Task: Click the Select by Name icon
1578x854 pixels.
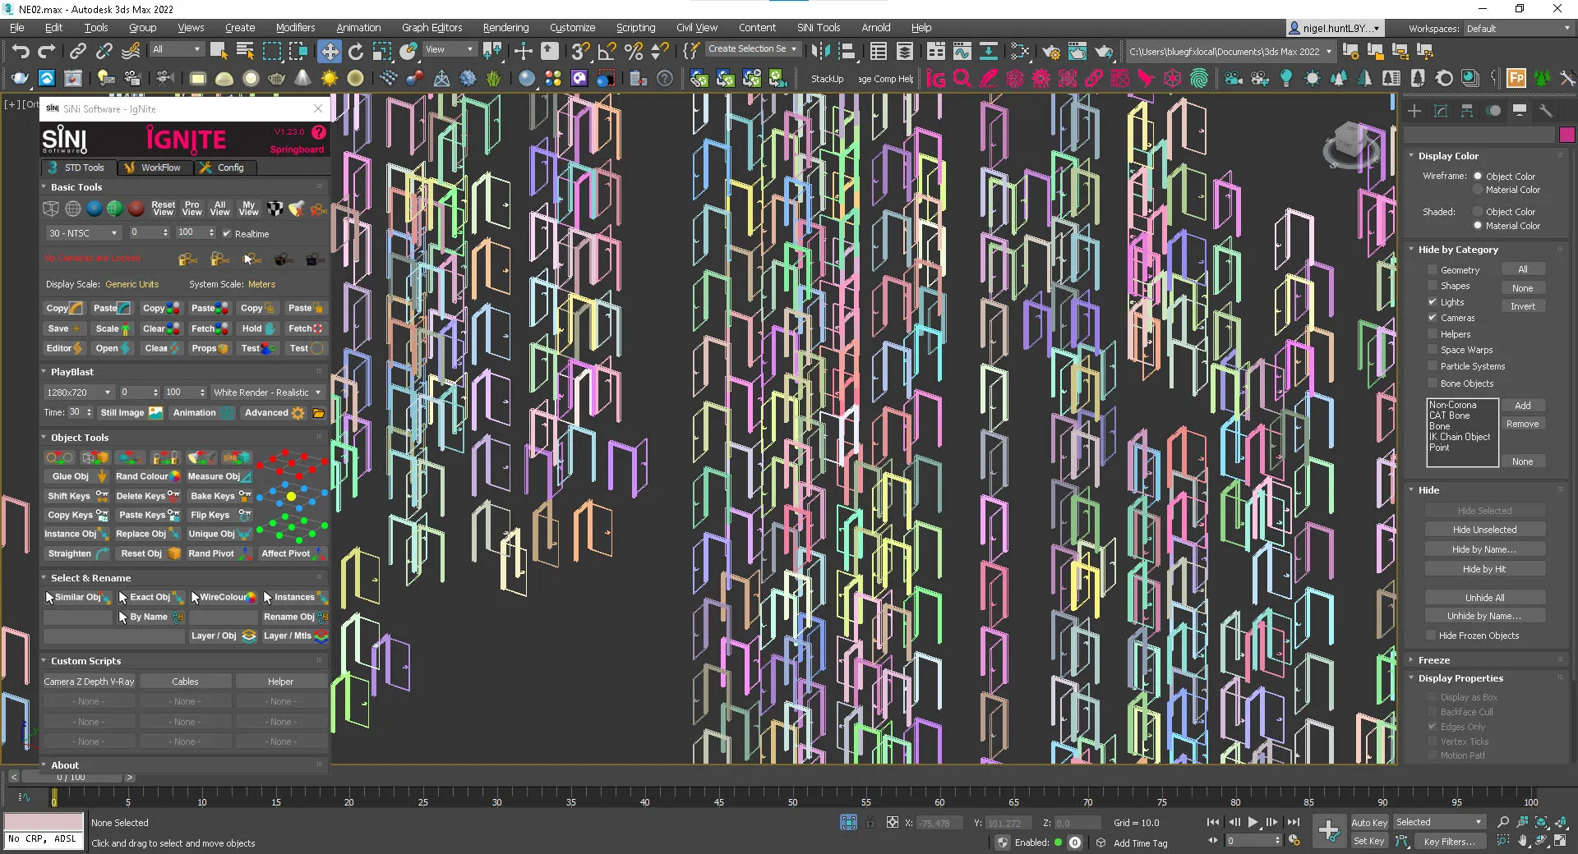Action: (245, 51)
